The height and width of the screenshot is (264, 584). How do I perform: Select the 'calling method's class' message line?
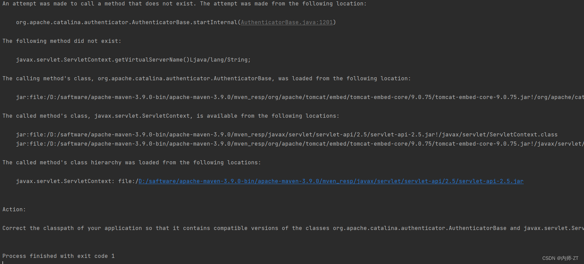pyautogui.click(x=206, y=79)
